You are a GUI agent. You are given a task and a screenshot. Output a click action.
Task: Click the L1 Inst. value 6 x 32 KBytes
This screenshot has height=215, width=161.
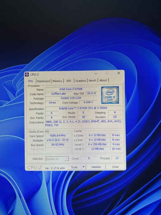[x=97, y=140]
